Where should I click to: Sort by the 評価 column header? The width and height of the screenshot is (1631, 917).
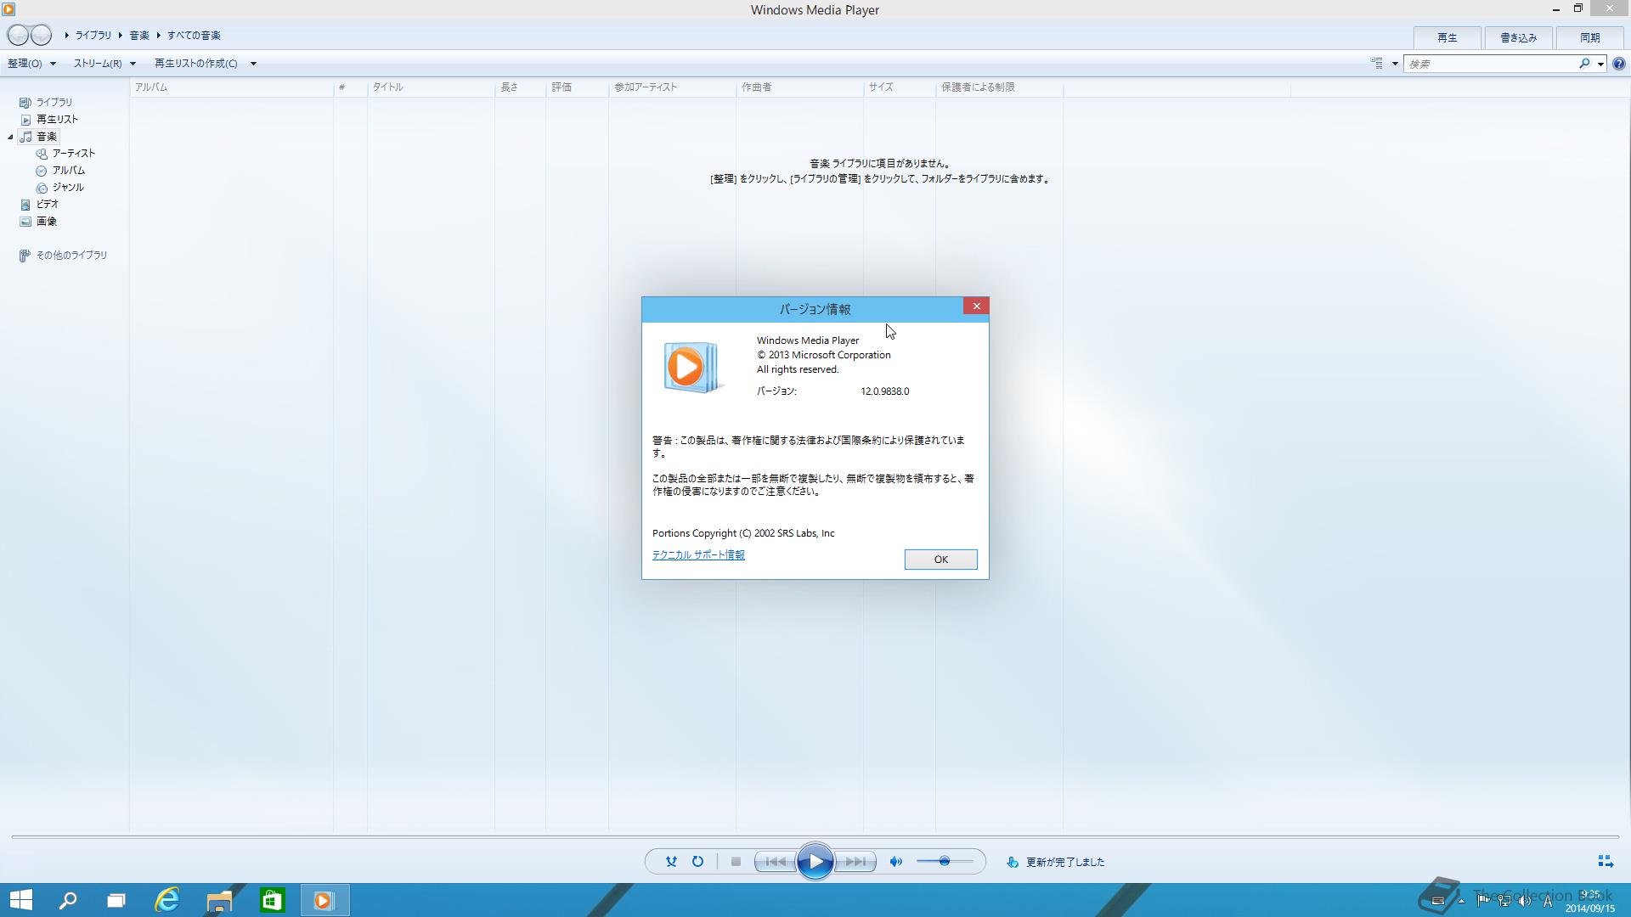pyautogui.click(x=577, y=87)
